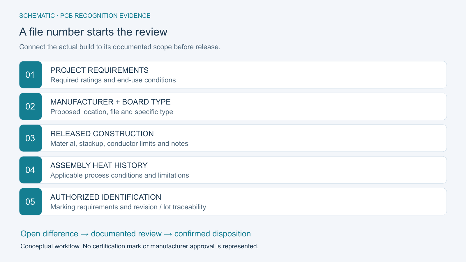This screenshot has width=466, height=262.
Task: Click 'Material, stackup, conductor limits and notes'
Action: 119,144
